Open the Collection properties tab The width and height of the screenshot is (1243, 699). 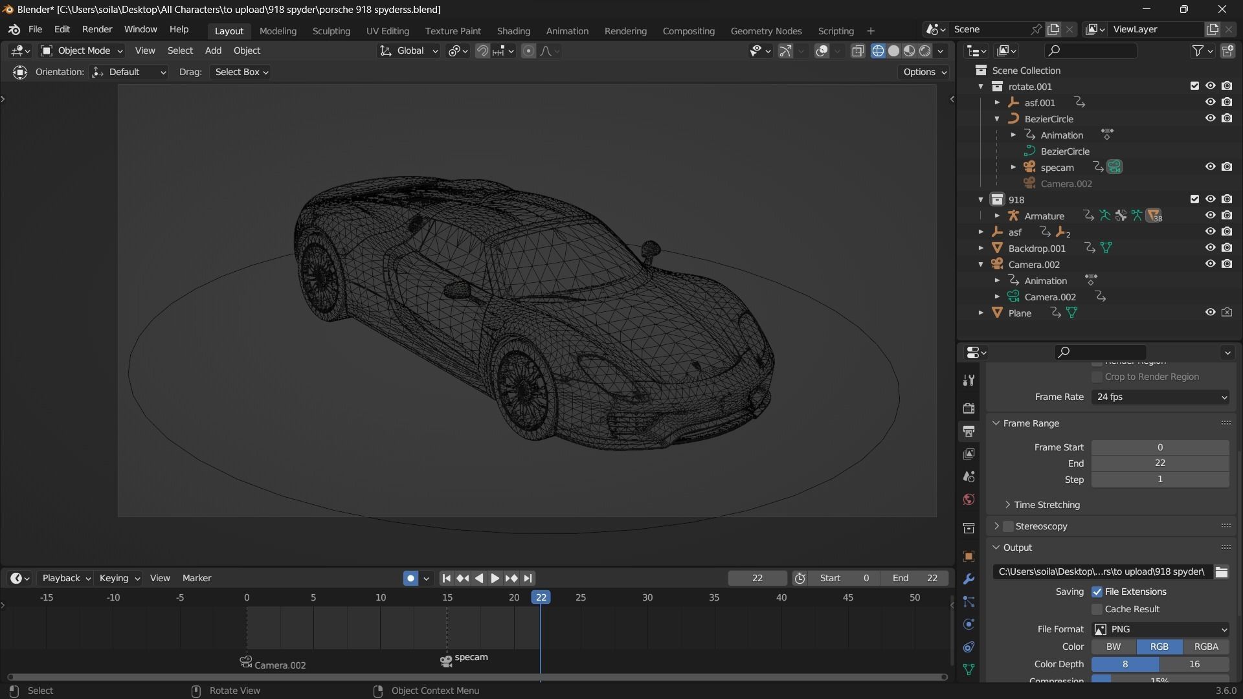tap(969, 528)
